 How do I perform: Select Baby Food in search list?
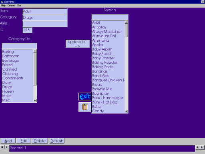(x=108, y=54)
